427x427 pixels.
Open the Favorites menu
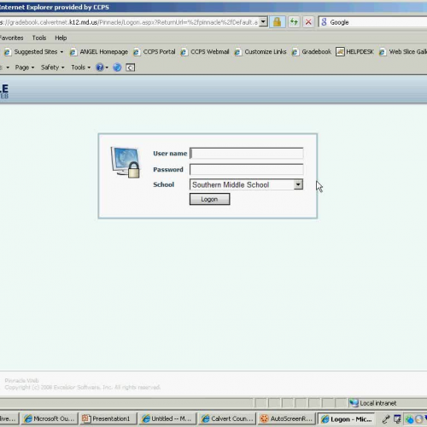11,38
